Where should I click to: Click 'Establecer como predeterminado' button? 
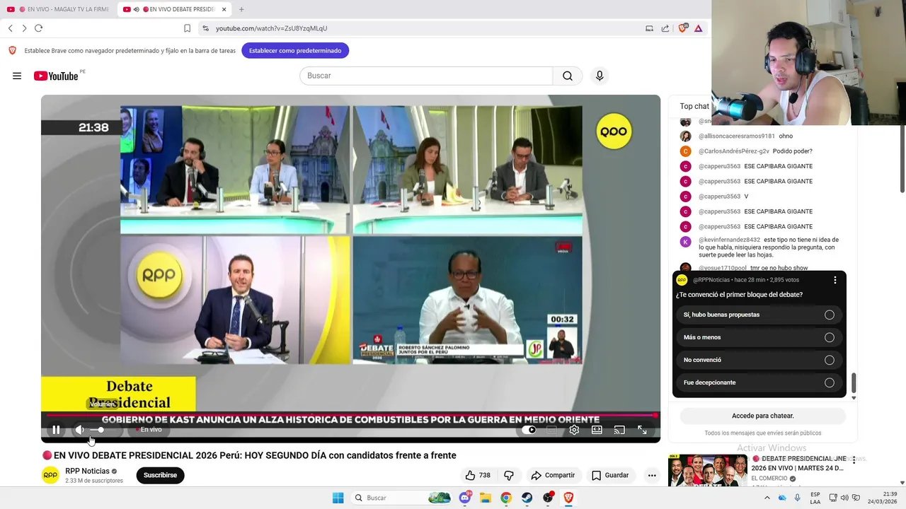295,51
